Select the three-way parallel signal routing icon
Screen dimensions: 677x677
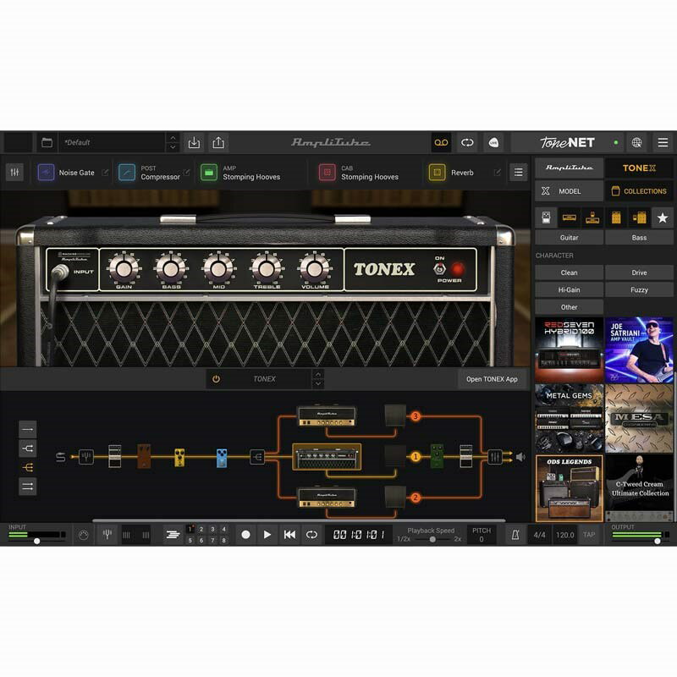tap(27, 466)
